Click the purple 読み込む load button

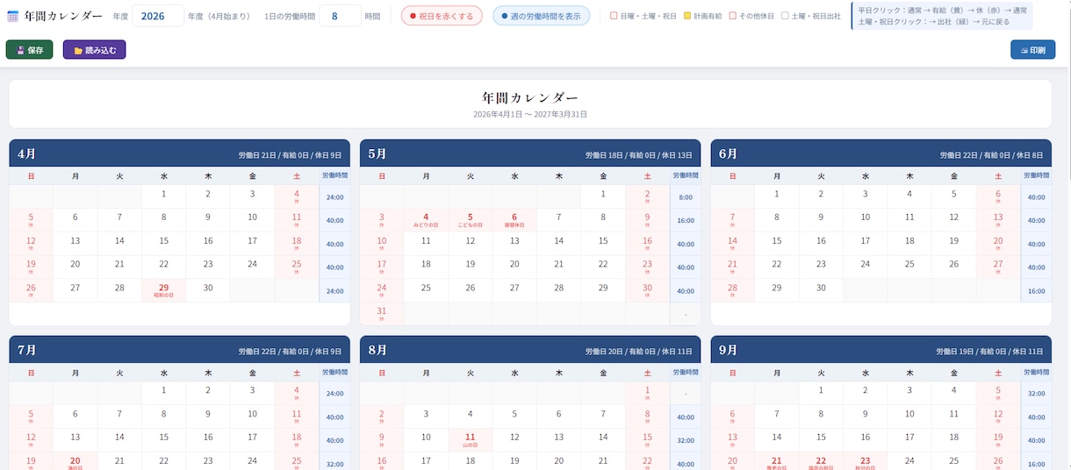[94, 50]
